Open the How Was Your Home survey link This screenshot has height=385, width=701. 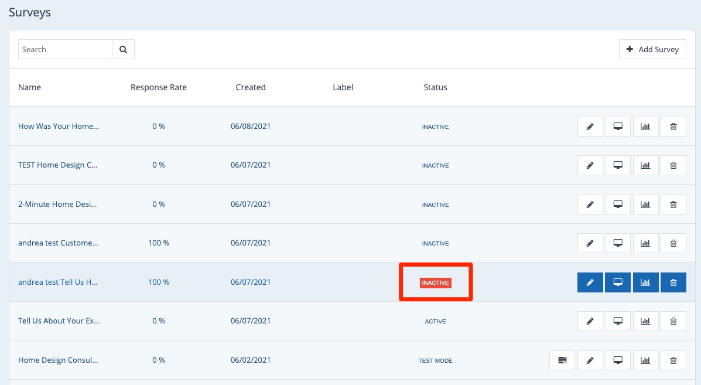tap(59, 126)
